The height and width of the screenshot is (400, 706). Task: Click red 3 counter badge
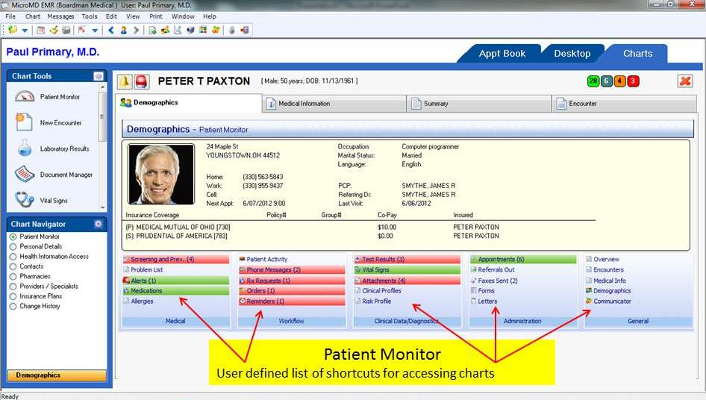(633, 81)
